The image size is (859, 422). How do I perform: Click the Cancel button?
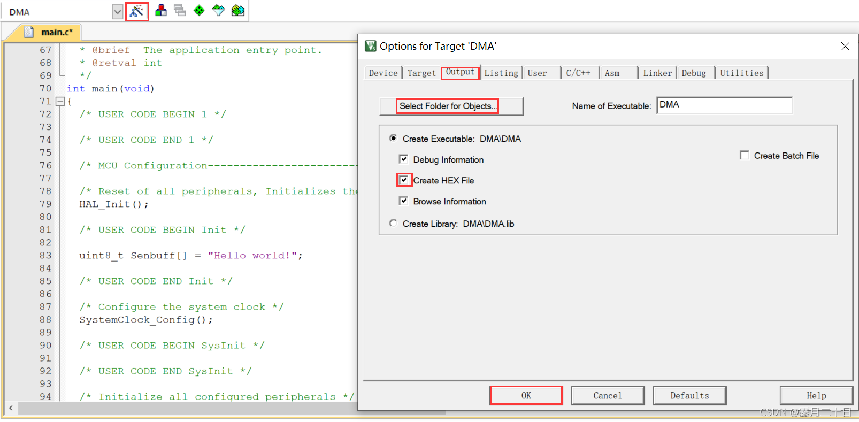coord(608,396)
